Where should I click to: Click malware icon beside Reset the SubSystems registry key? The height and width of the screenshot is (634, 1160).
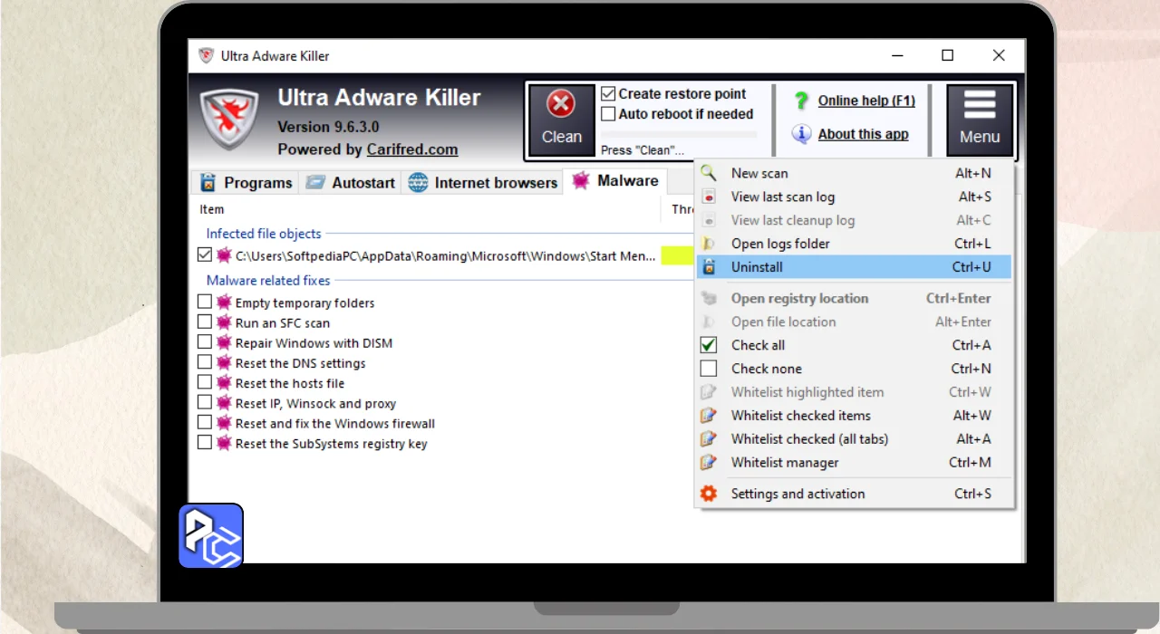click(x=224, y=443)
